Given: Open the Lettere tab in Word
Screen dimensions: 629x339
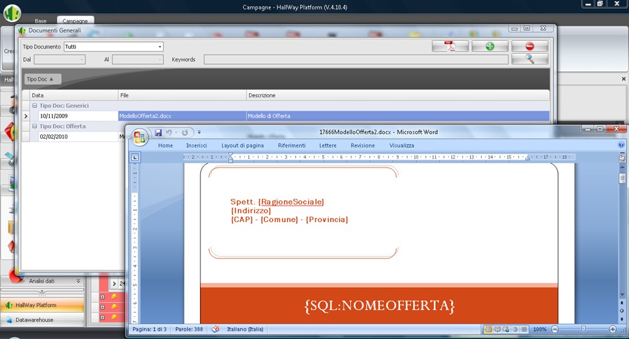Looking at the screenshot, I should [x=328, y=145].
